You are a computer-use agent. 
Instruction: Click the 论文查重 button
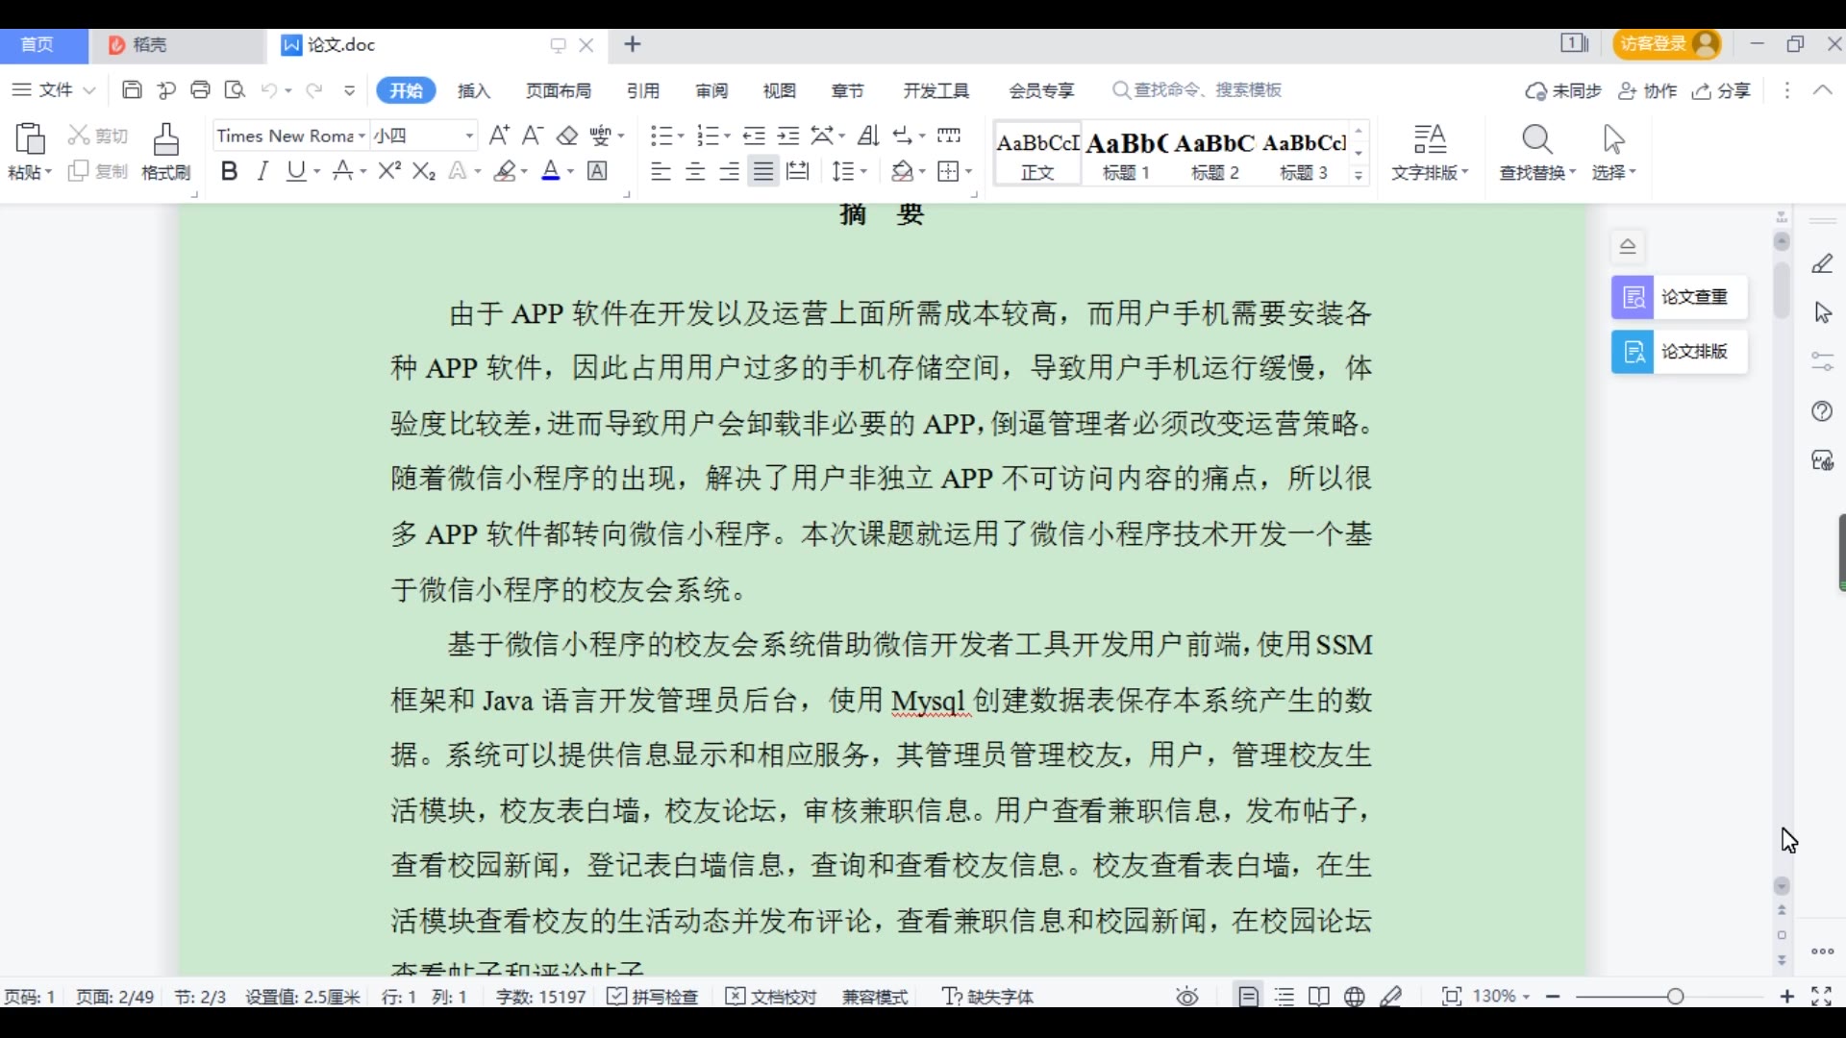coord(1680,297)
